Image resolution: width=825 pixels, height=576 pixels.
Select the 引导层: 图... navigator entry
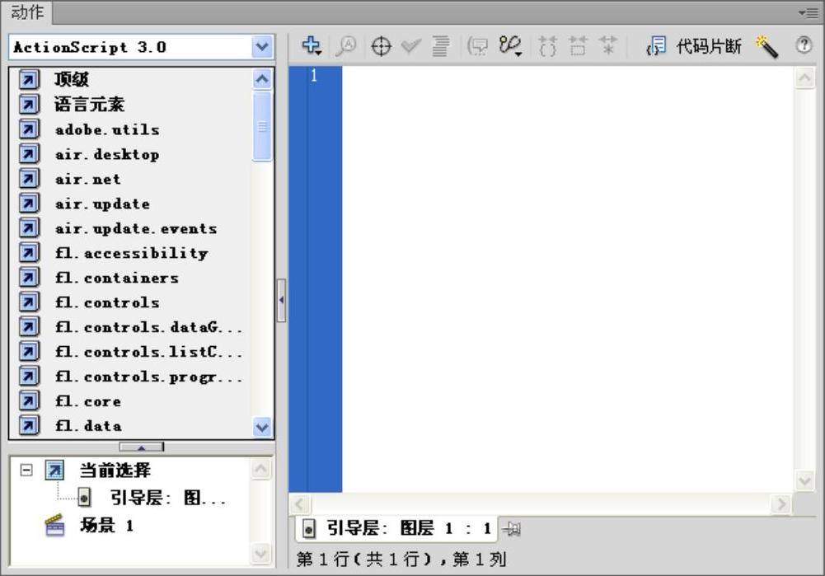(x=168, y=497)
